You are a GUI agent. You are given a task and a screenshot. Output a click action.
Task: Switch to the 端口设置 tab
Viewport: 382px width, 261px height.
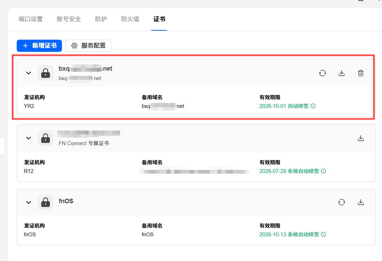[x=31, y=19]
